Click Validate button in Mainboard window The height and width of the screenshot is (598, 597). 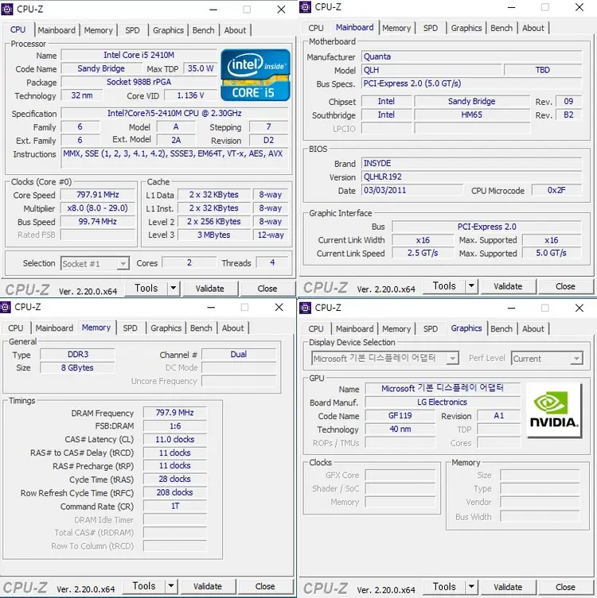pos(508,286)
